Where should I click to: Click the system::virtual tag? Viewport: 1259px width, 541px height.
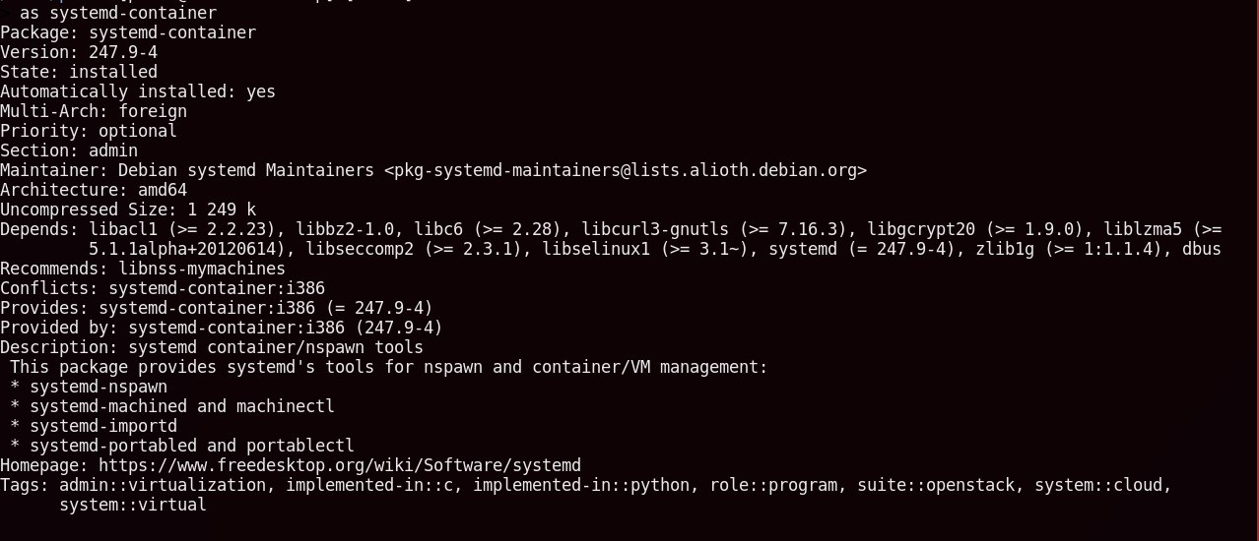[x=133, y=505]
